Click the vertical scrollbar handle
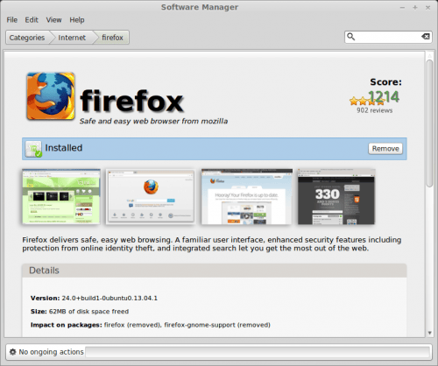 [x=429, y=123]
